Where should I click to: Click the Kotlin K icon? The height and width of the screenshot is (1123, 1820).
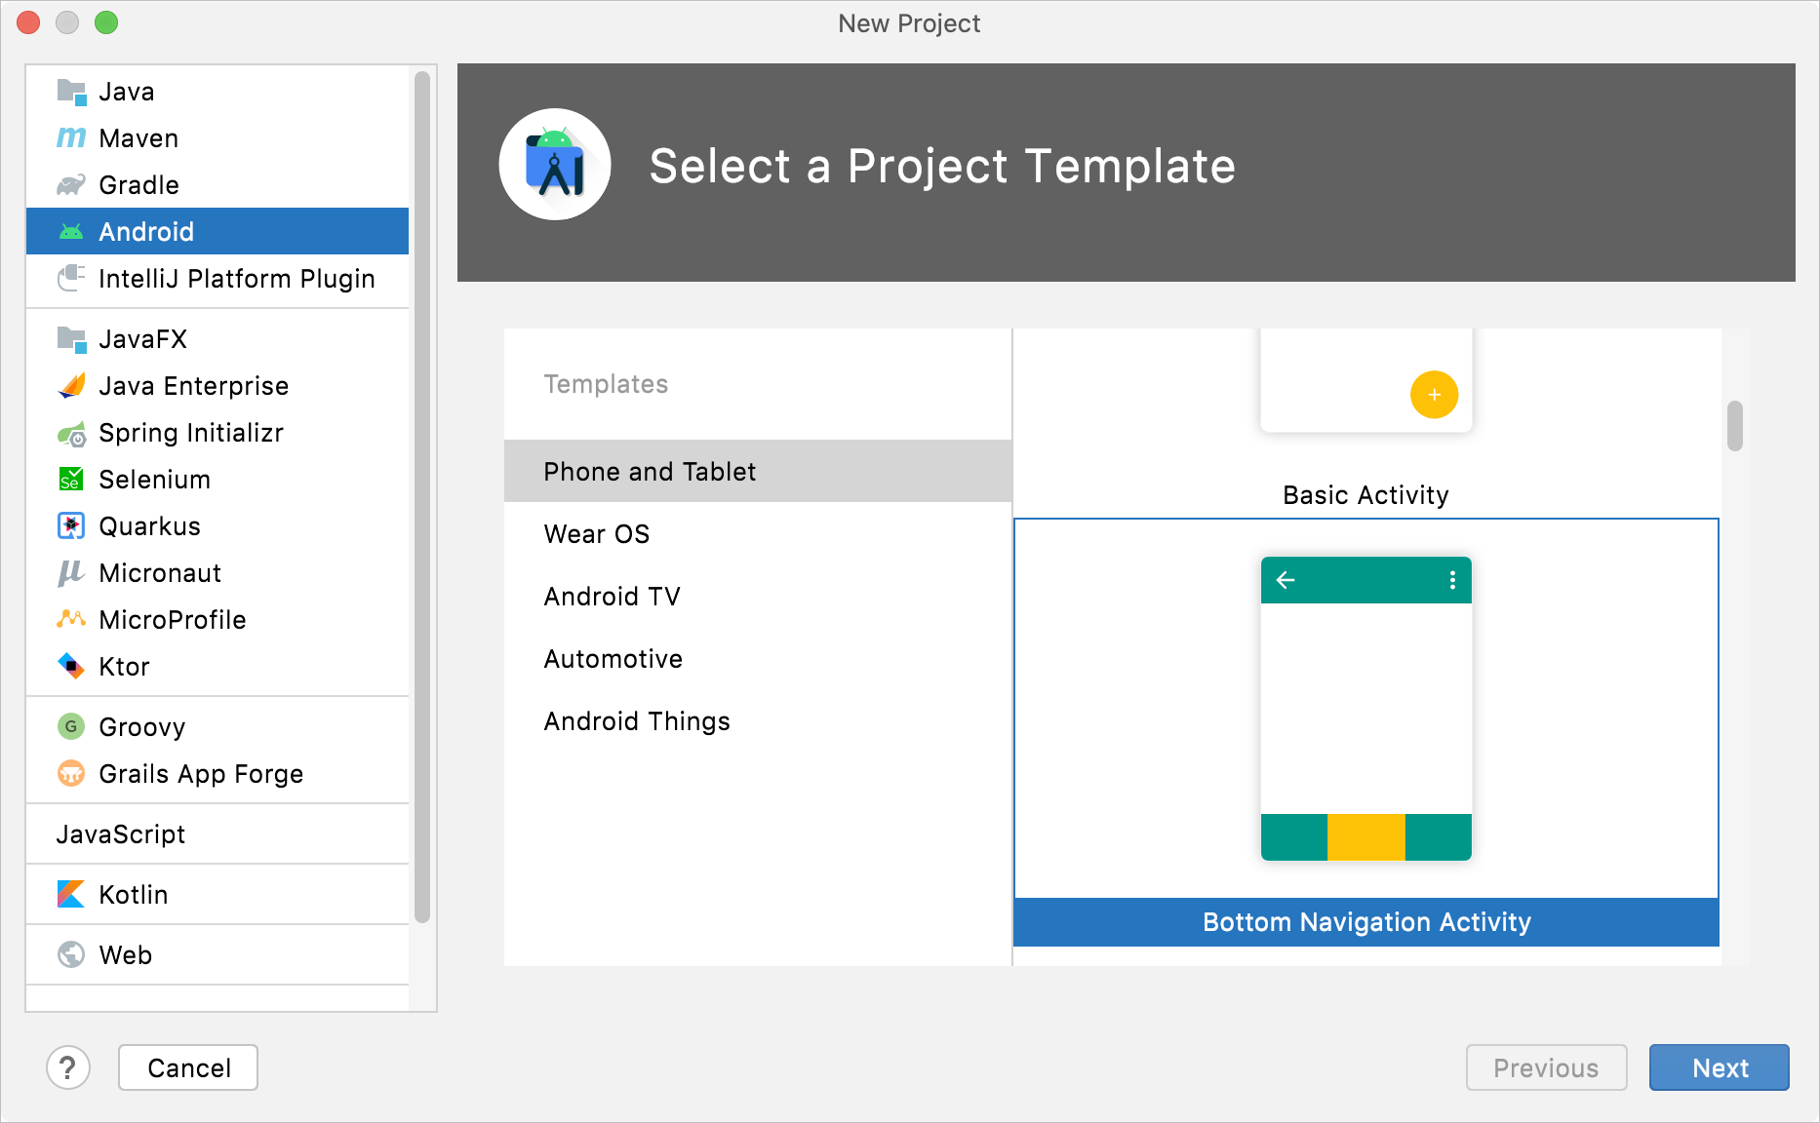[x=72, y=895]
